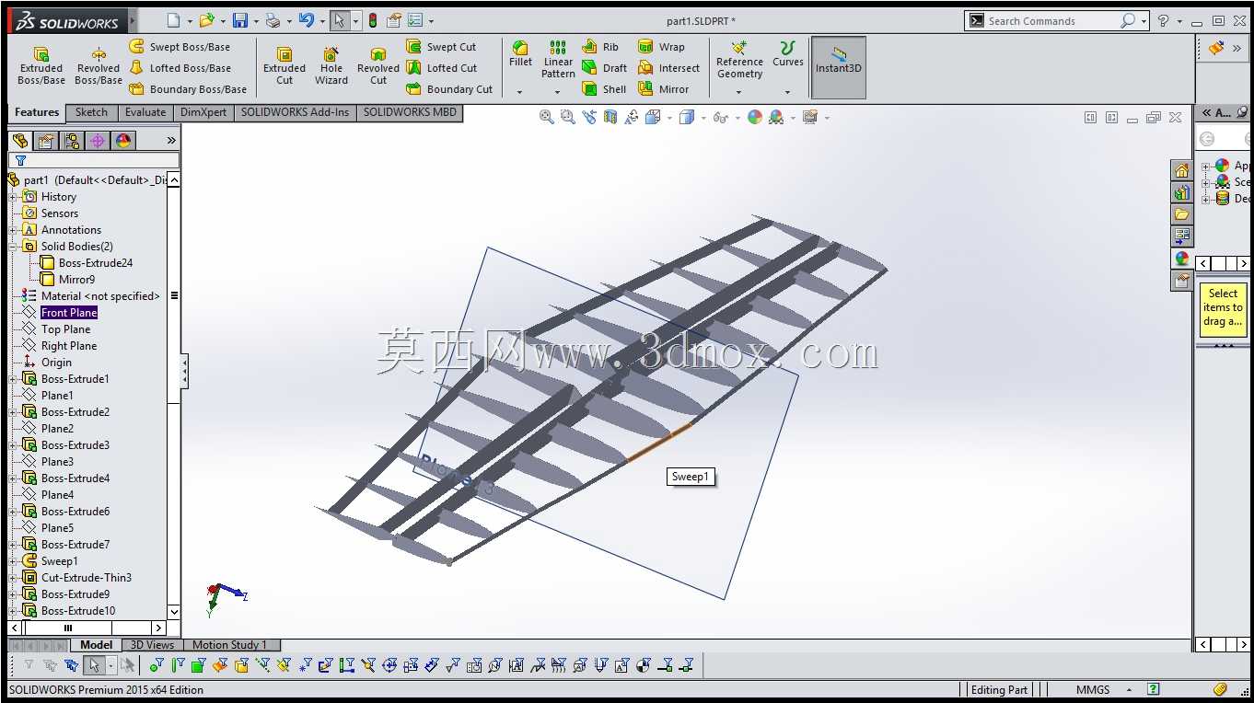Click the Rib tool
The width and height of the screenshot is (1254, 703).
[600, 47]
